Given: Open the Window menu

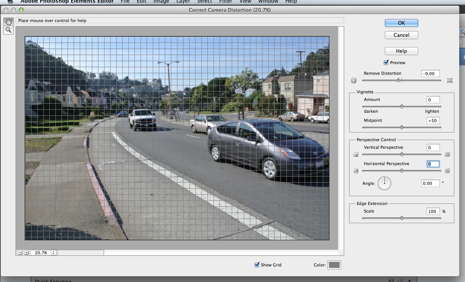Looking at the screenshot, I should [x=268, y=2].
